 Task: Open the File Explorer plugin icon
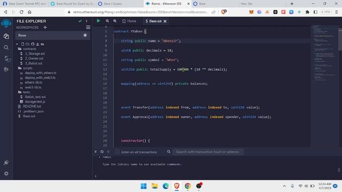pyautogui.click(x=6, y=36)
